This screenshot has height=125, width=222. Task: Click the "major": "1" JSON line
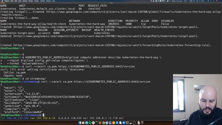pyautogui.click(x=14, y=88)
